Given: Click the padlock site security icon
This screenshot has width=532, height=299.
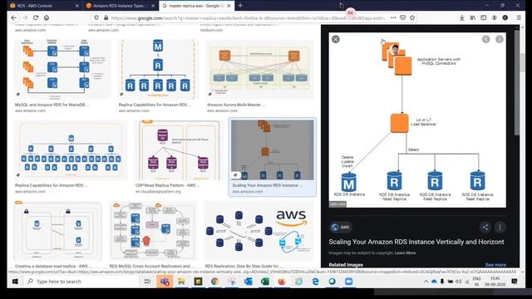Looking at the screenshot, I should [106, 17].
